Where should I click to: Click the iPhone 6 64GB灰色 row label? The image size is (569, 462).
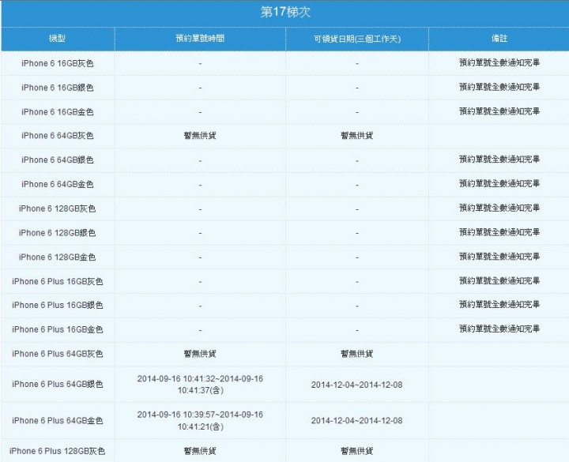point(58,136)
